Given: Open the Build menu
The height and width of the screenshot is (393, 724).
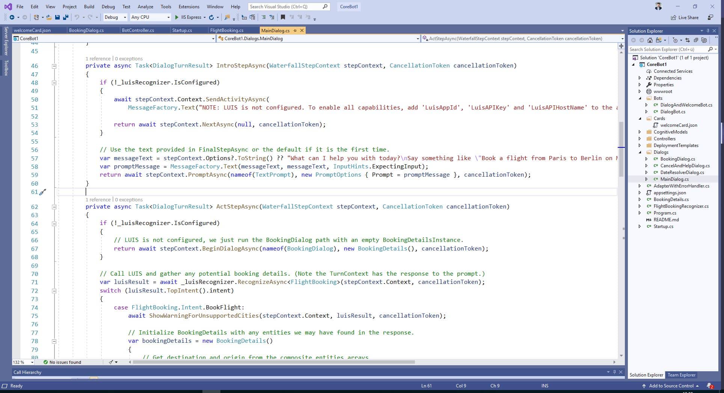Looking at the screenshot, I should (89, 6).
